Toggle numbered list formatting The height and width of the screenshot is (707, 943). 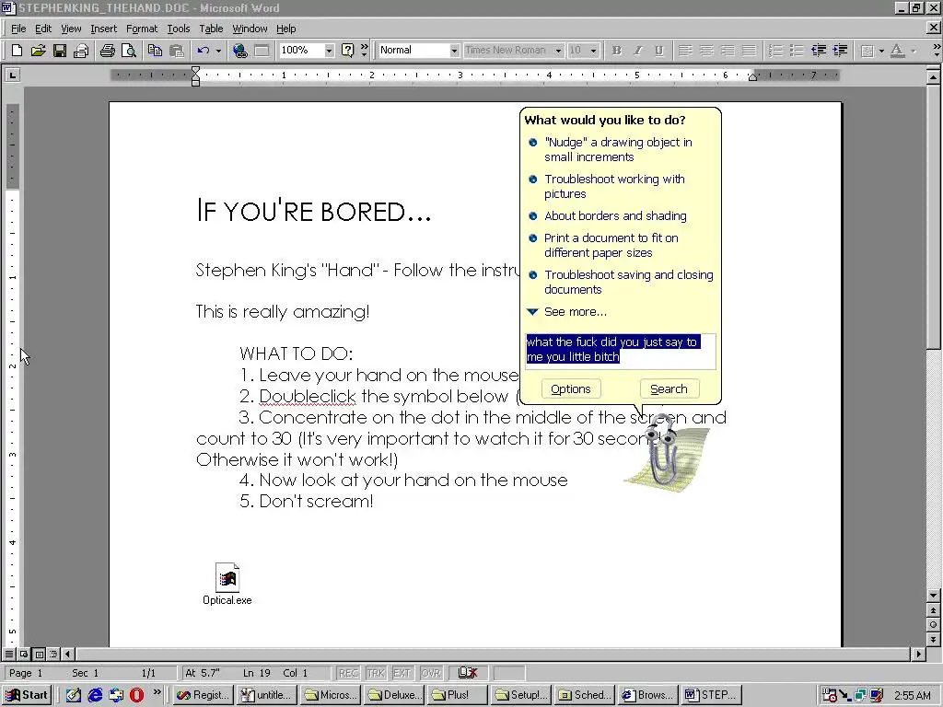coord(775,51)
